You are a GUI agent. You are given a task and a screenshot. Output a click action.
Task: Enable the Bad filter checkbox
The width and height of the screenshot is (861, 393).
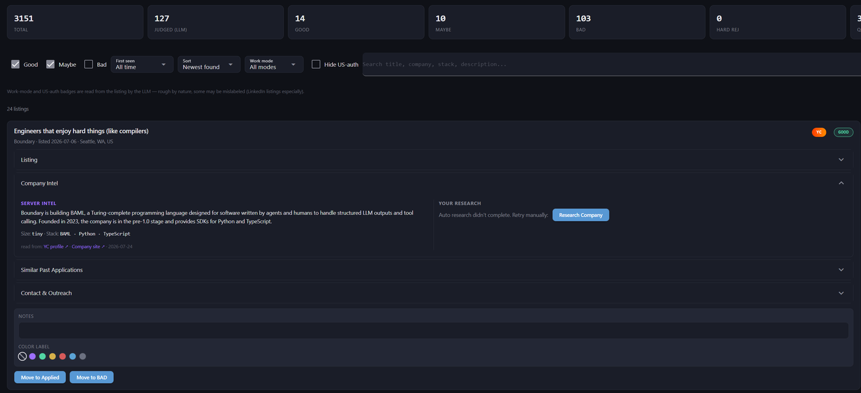click(x=89, y=64)
